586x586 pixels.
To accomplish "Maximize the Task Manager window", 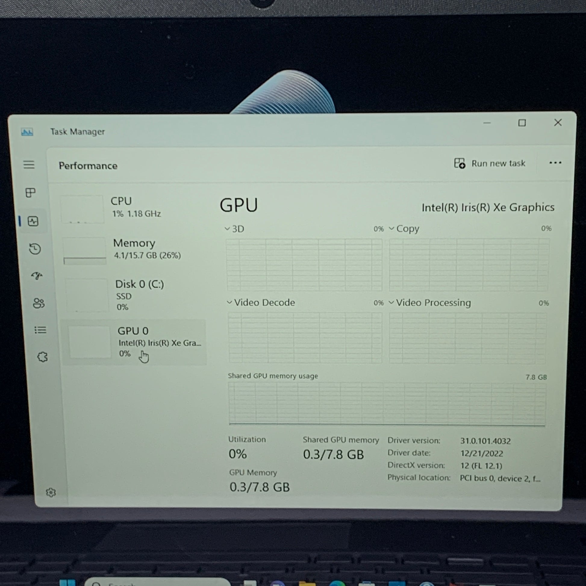I will tap(522, 123).
